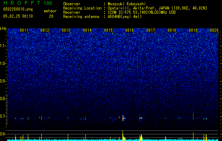
Task: Click the 0818 time marker
Action: (x=172, y=30)
